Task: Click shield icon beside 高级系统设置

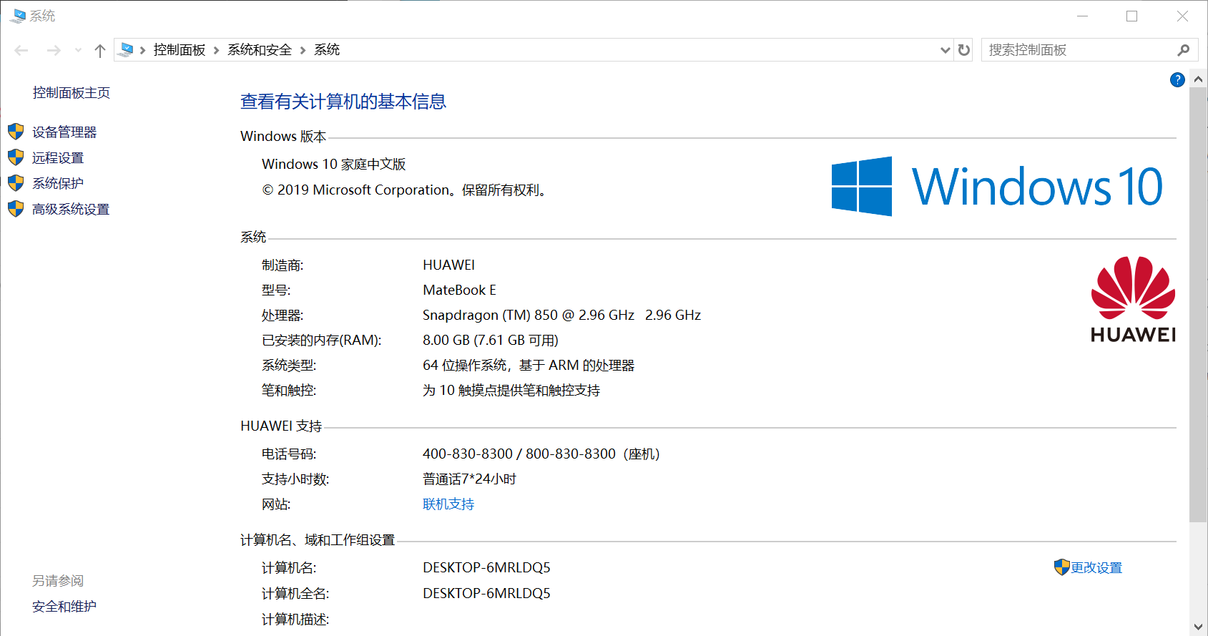Action: point(16,209)
